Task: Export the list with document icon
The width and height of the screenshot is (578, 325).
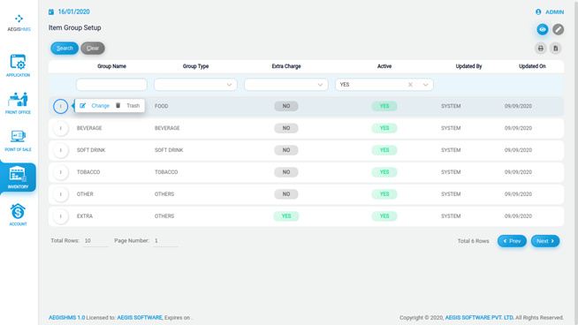Action: pos(556,49)
